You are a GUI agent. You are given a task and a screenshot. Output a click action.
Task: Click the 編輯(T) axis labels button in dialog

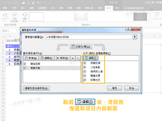pos(91,58)
